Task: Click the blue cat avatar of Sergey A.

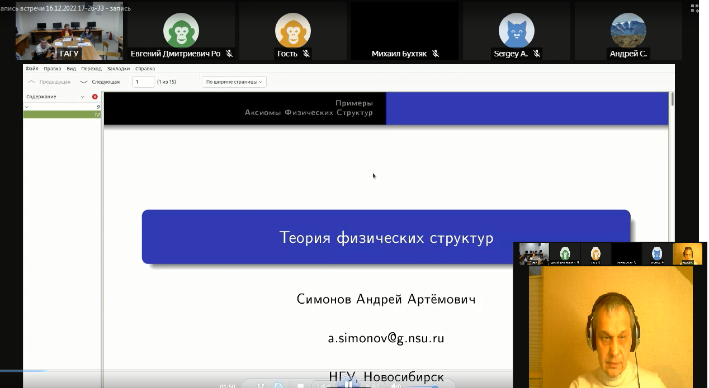Action: tap(516, 31)
